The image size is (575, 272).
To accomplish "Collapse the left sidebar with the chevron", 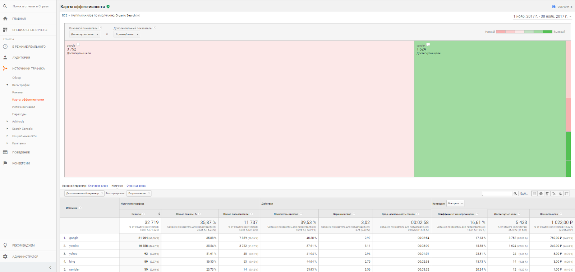I will (50, 268).
